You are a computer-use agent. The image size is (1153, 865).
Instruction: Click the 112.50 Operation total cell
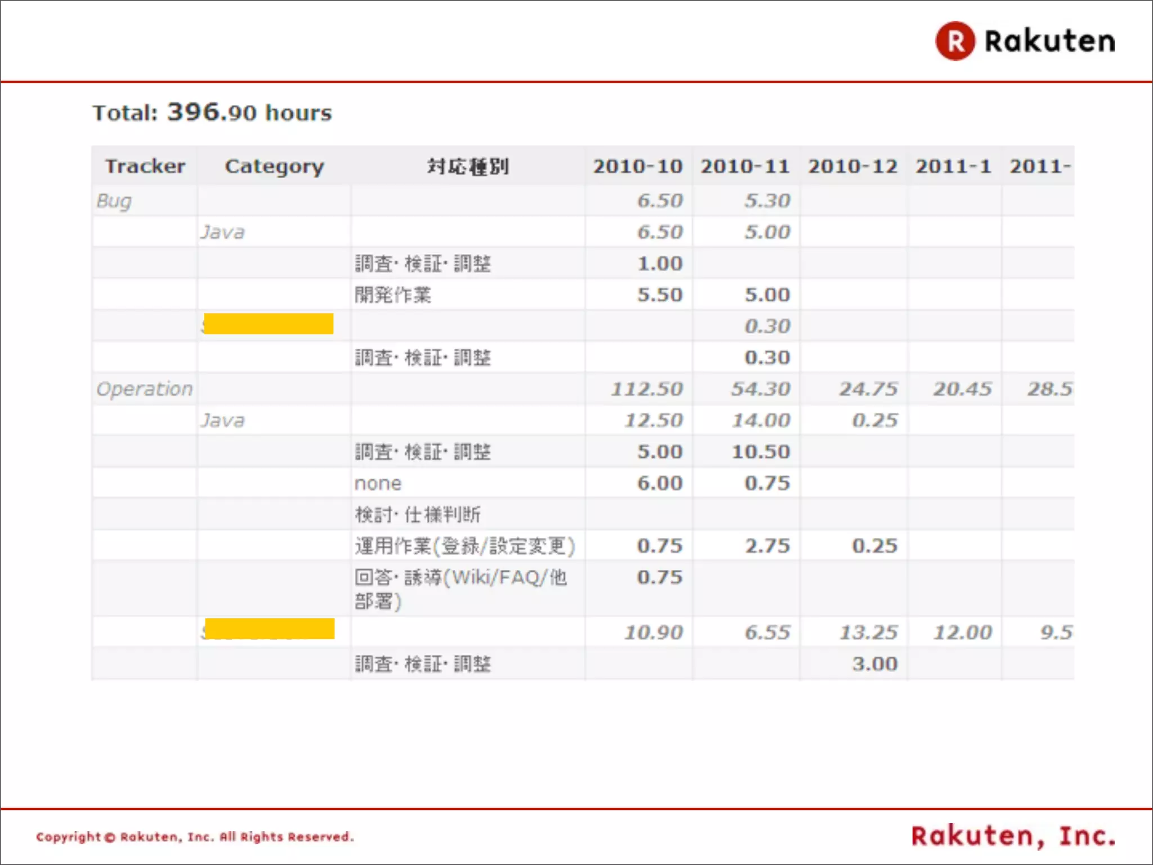(x=646, y=389)
